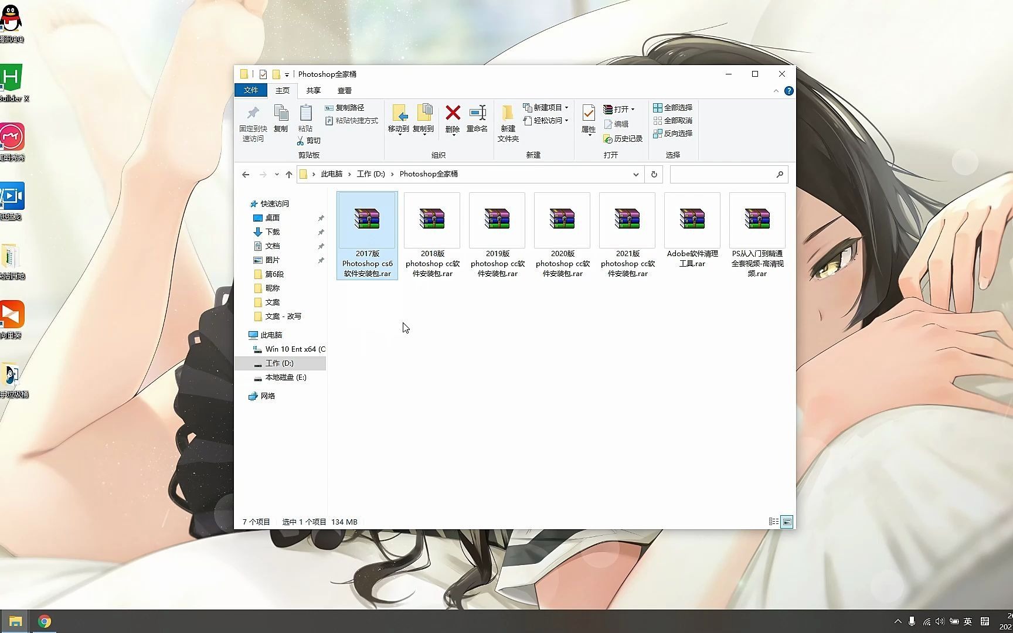Open the File menu tab

click(x=251, y=90)
